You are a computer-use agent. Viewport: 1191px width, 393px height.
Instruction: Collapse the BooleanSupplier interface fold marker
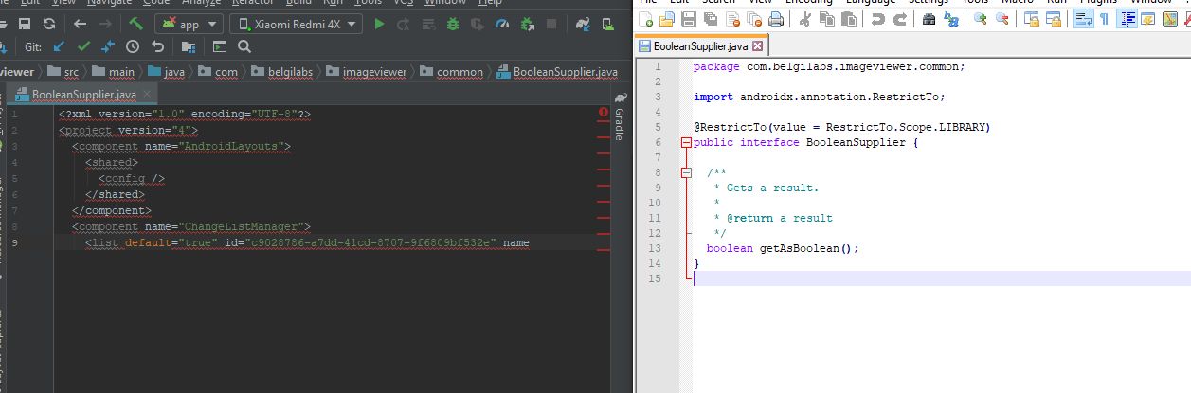[x=687, y=143]
